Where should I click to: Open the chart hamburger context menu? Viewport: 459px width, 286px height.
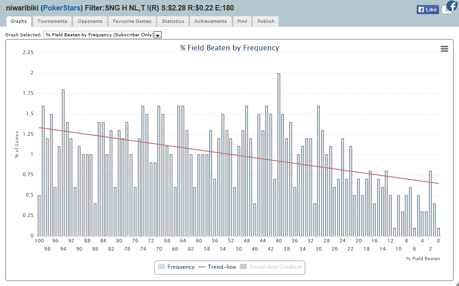pos(444,49)
